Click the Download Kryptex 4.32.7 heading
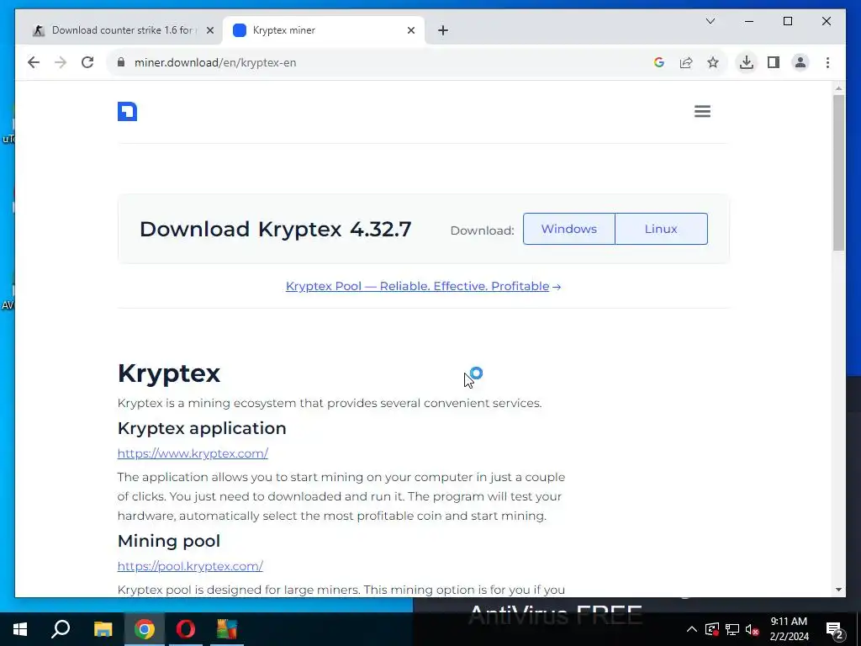This screenshot has height=646, width=861. [275, 229]
